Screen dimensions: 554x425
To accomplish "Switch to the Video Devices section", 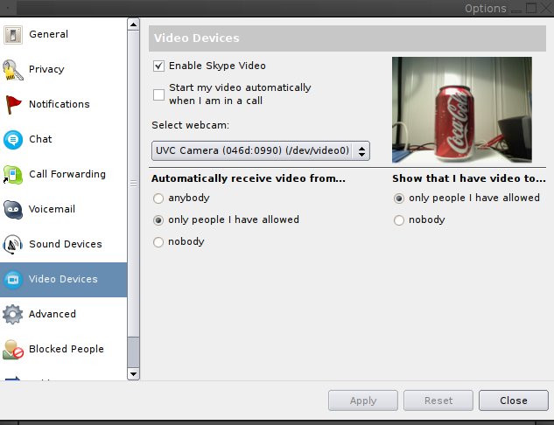I will point(64,279).
